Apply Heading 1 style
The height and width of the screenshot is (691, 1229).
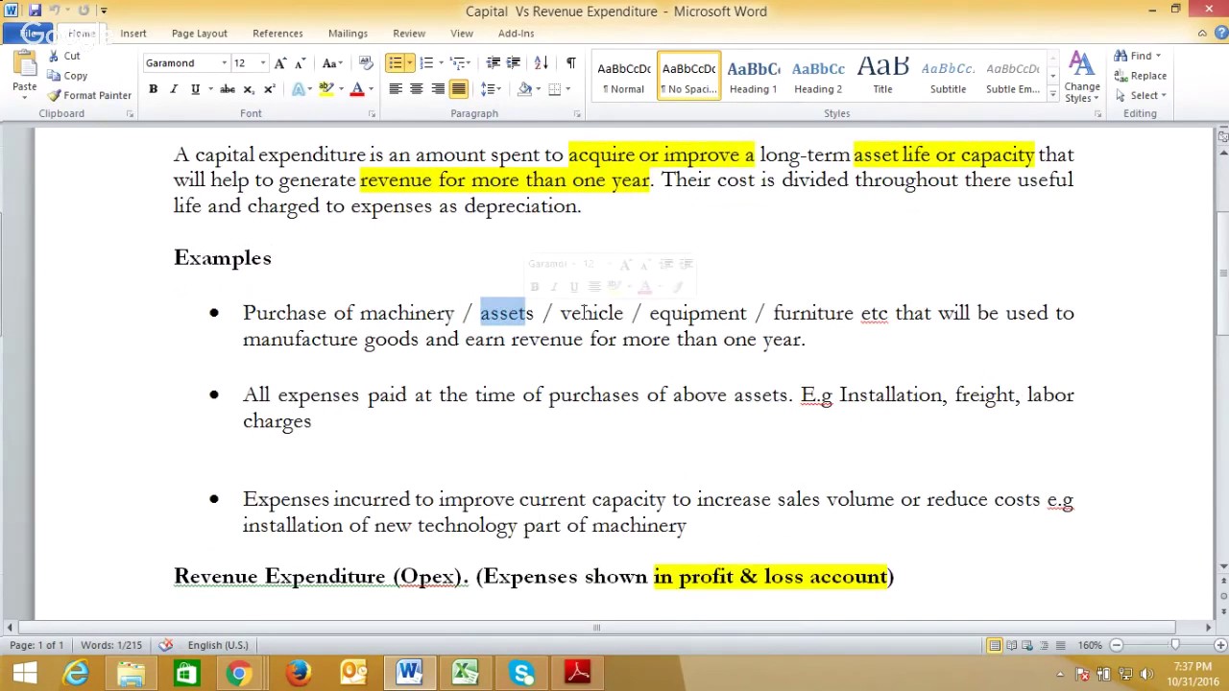754,77
